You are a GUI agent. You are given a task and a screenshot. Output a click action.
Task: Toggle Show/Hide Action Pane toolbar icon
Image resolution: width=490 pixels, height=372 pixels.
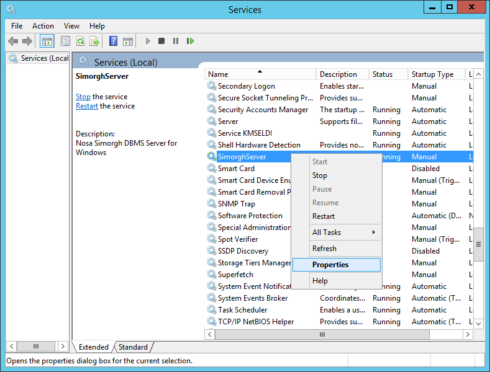point(128,41)
